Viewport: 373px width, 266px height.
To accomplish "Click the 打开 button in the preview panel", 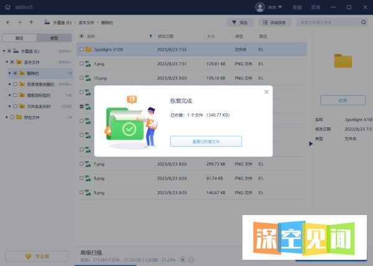I will (343, 101).
